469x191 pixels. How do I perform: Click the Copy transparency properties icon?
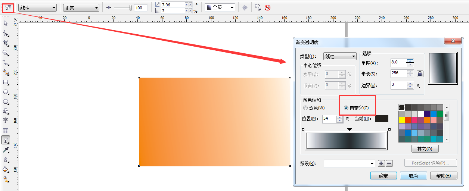(x=258, y=7)
